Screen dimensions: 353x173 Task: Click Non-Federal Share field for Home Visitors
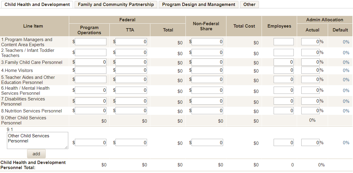(x=207, y=70)
